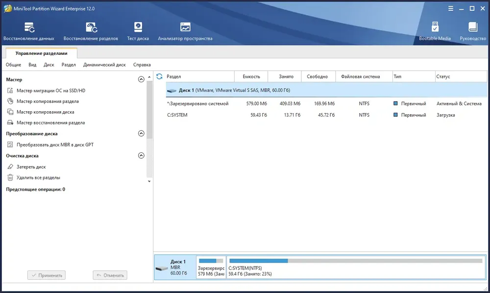Click Предстоящие операции: 0 label

pyautogui.click(x=36, y=189)
